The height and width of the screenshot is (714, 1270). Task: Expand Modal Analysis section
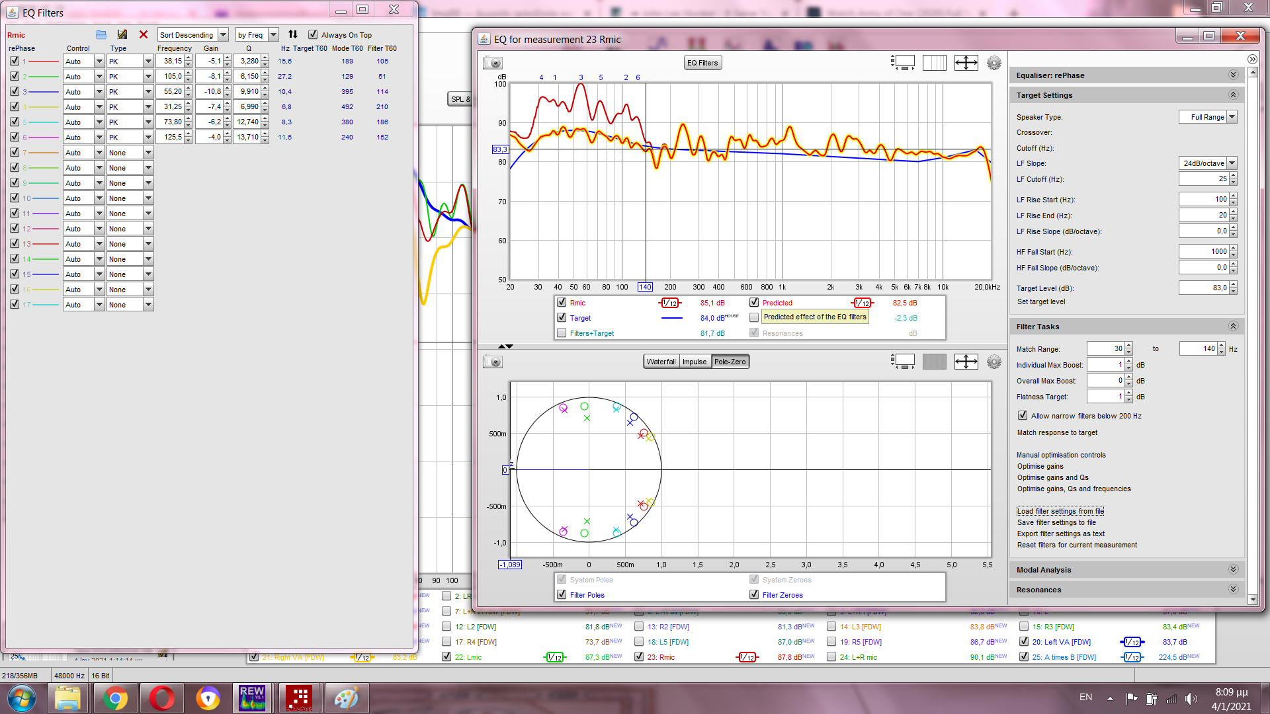(1234, 569)
